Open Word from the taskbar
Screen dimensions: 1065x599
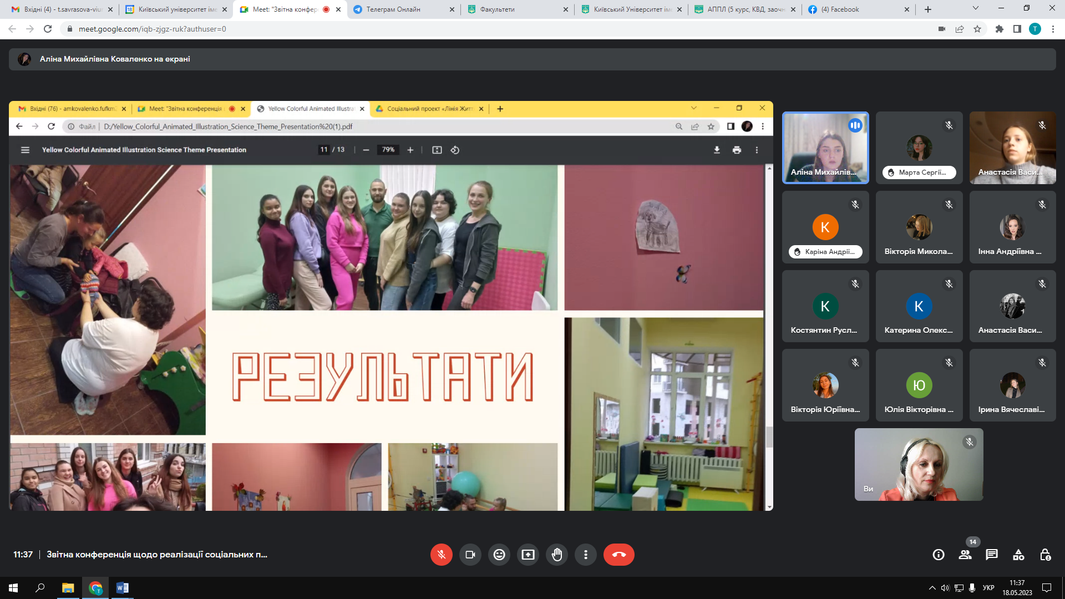123,588
